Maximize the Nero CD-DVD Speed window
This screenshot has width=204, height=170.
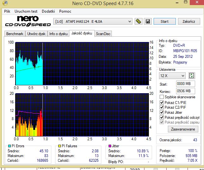pyautogui.click(x=186, y=2)
